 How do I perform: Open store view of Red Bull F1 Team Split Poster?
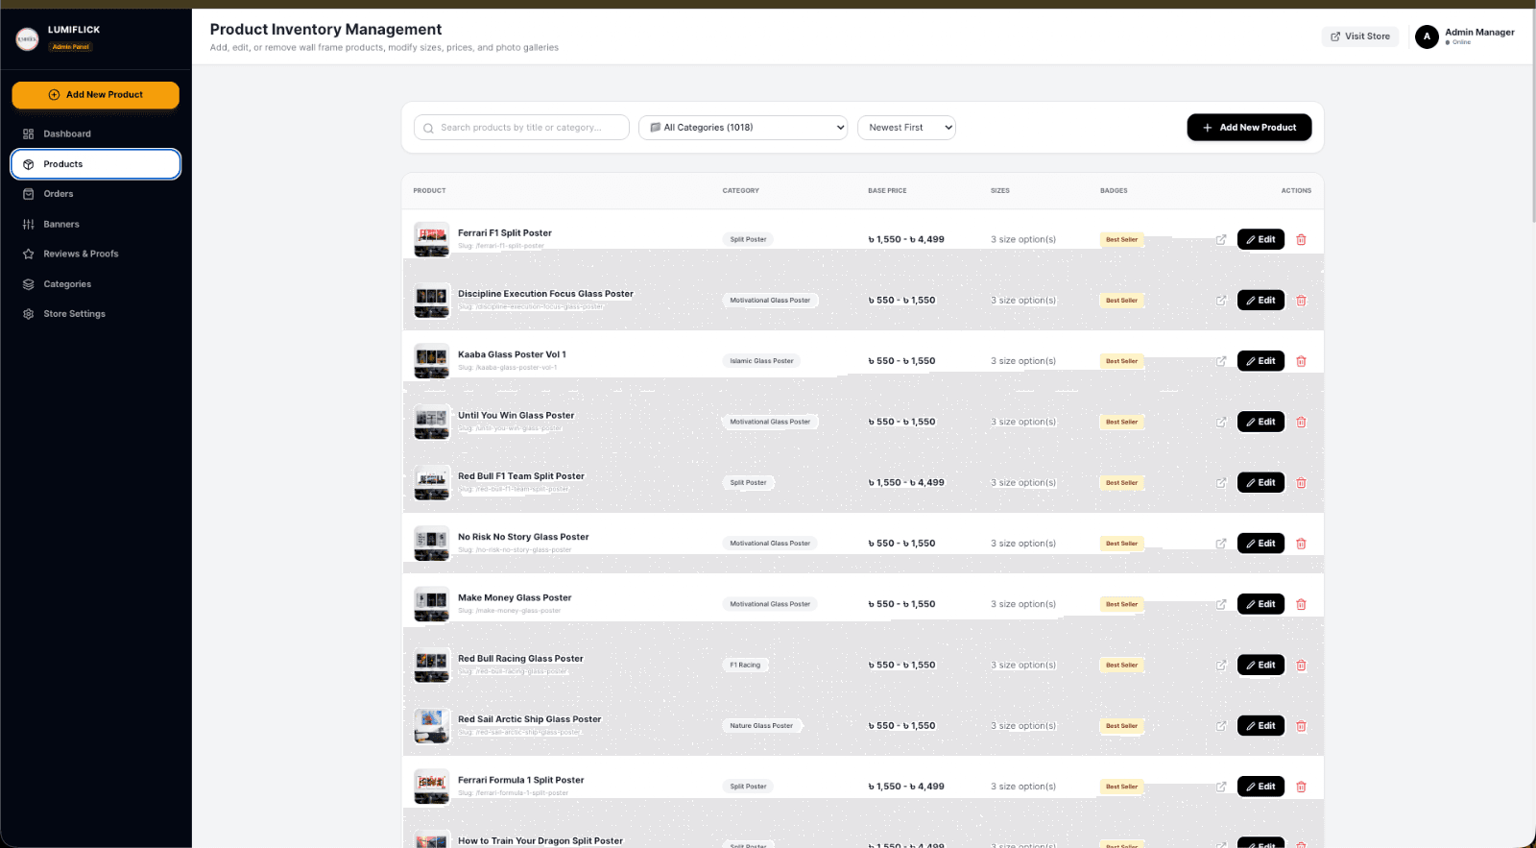1221,483
